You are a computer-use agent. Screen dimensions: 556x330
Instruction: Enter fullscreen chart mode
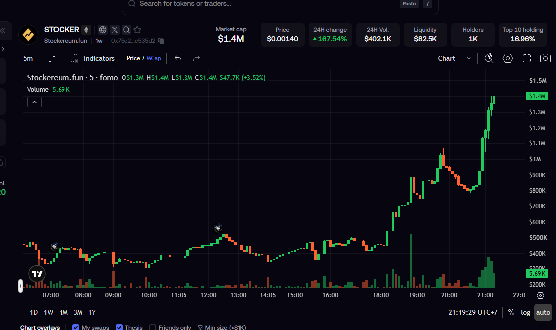pyautogui.click(x=527, y=58)
